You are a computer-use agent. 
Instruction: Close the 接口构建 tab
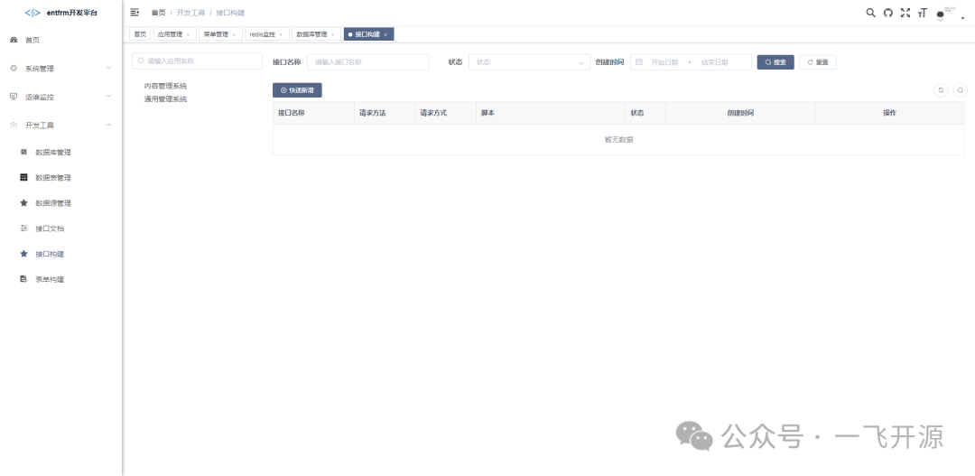(x=385, y=35)
